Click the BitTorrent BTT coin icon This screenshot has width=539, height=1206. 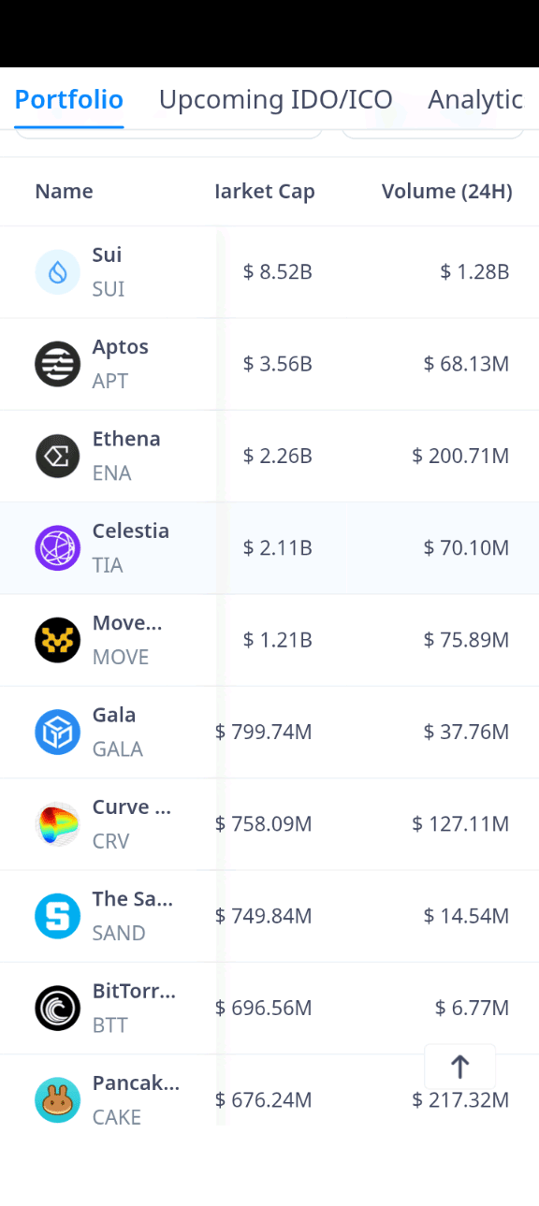pos(58,1009)
